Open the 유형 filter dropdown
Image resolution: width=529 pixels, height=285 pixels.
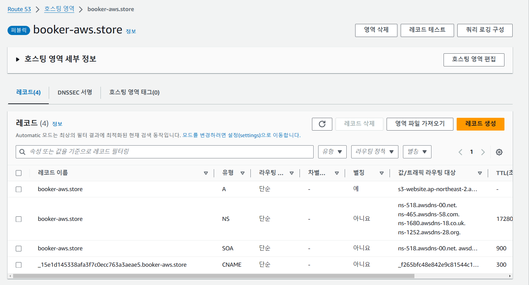click(x=332, y=152)
